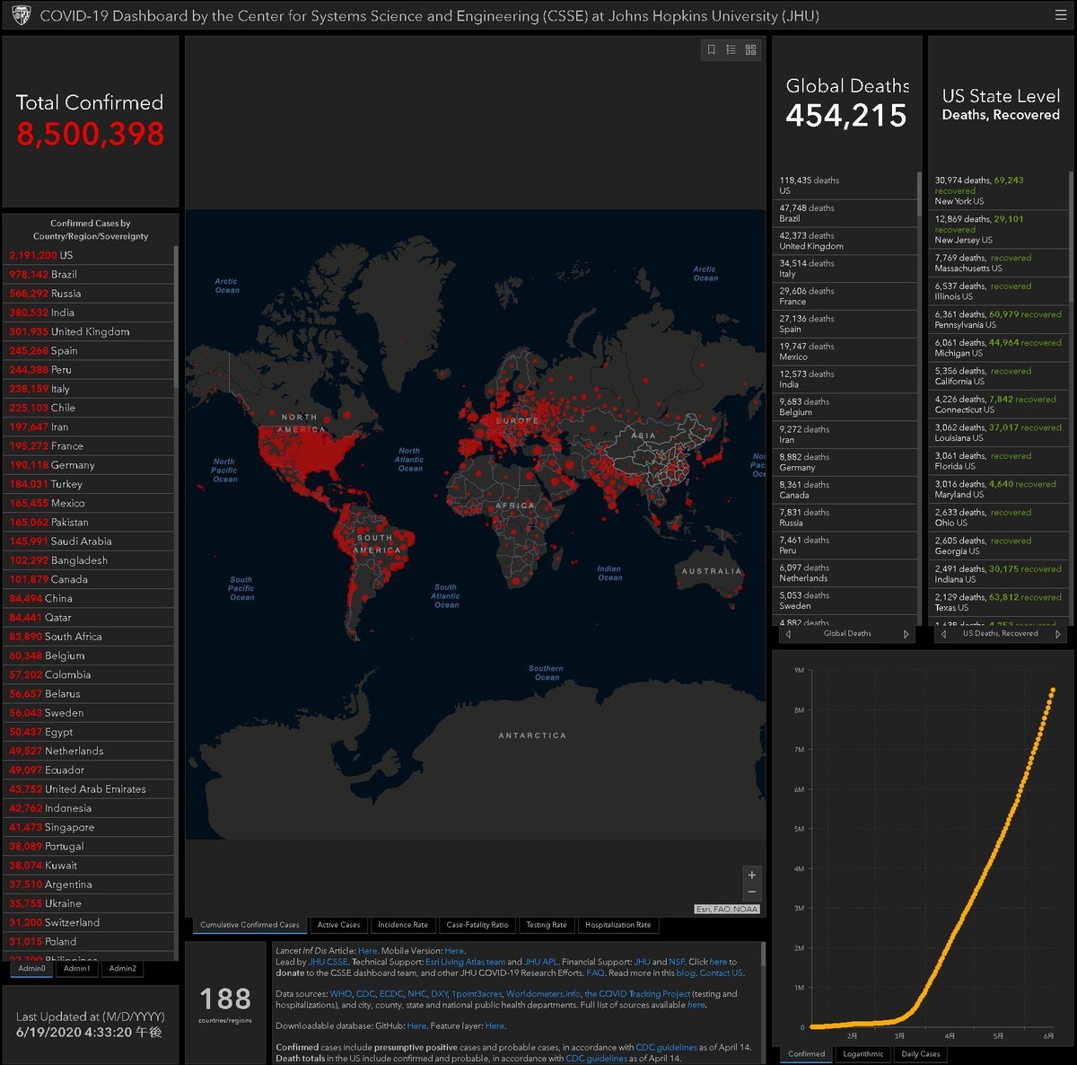Go to previous US Deaths panel
The height and width of the screenshot is (1065, 1077).
(943, 634)
